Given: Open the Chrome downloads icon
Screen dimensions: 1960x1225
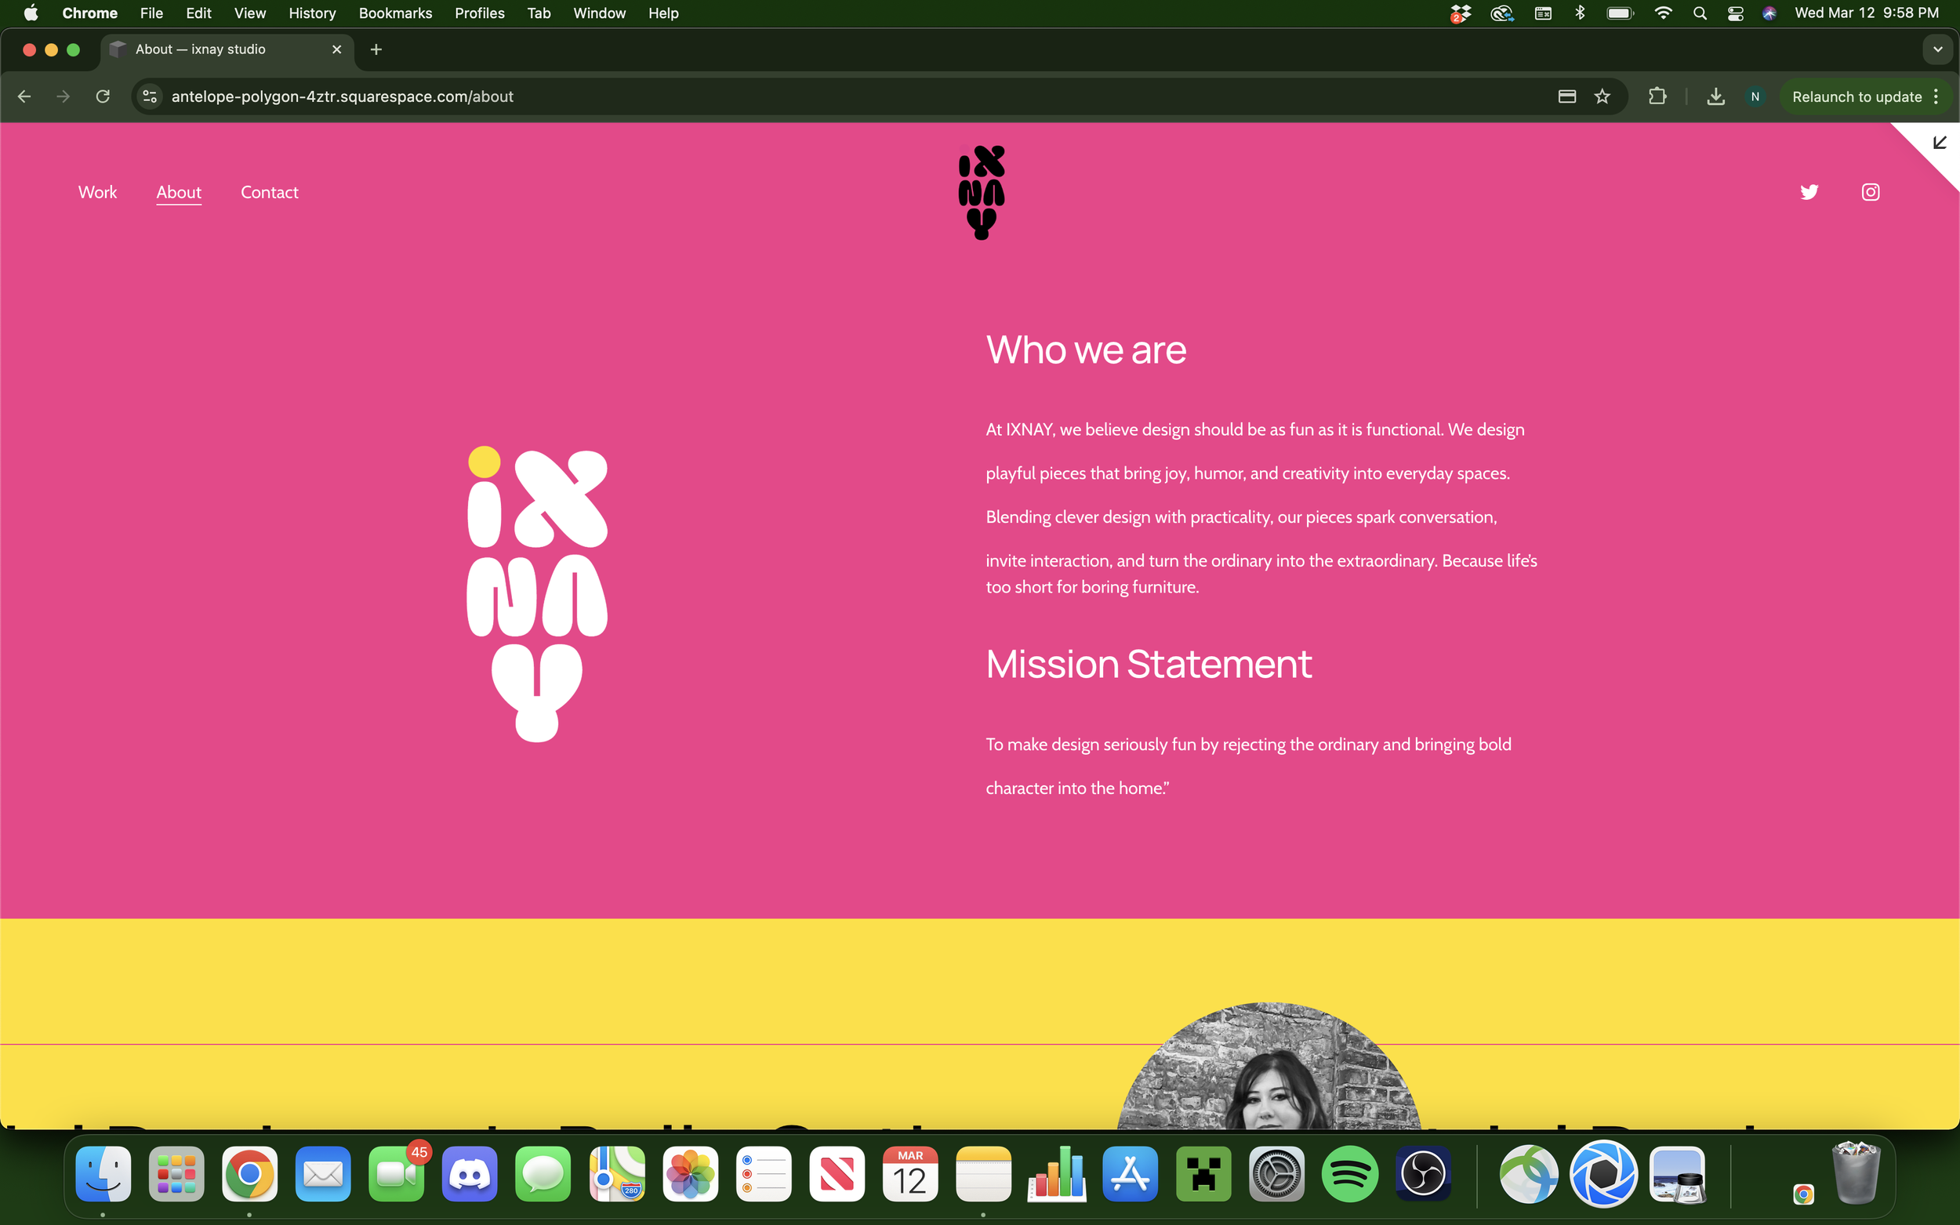Looking at the screenshot, I should click(1715, 96).
